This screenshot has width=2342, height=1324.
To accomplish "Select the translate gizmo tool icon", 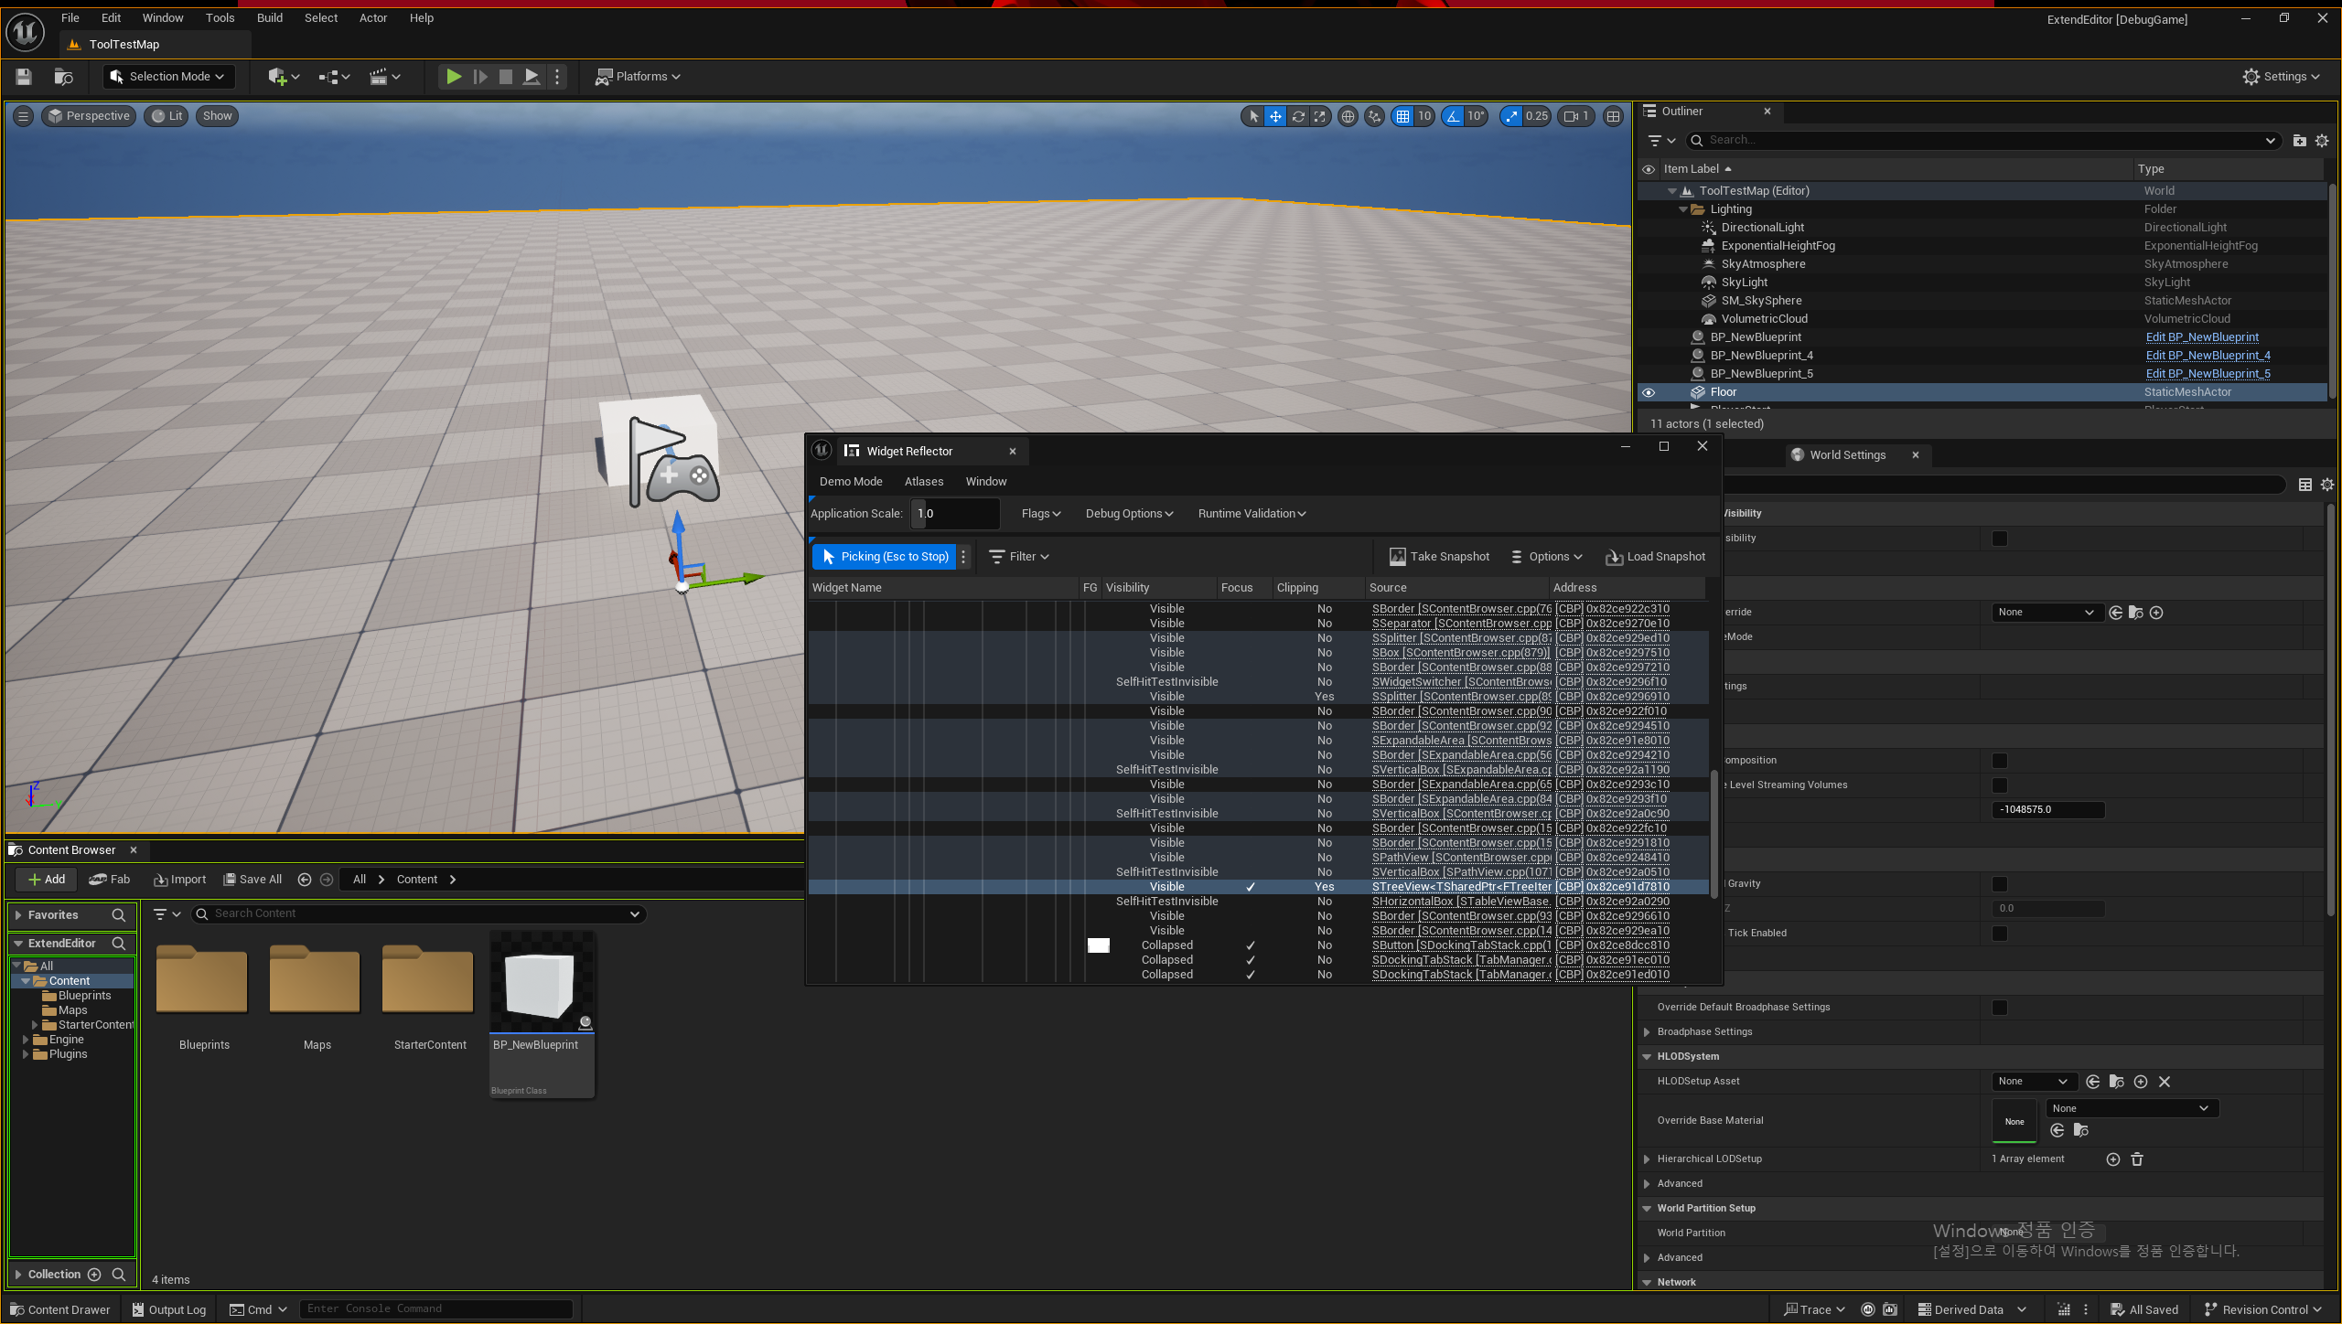I will [x=1275, y=116].
